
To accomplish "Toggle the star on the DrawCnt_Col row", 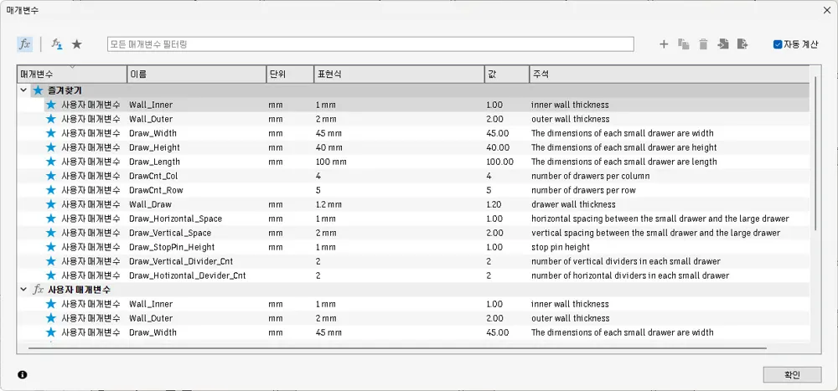I will [51, 176].
